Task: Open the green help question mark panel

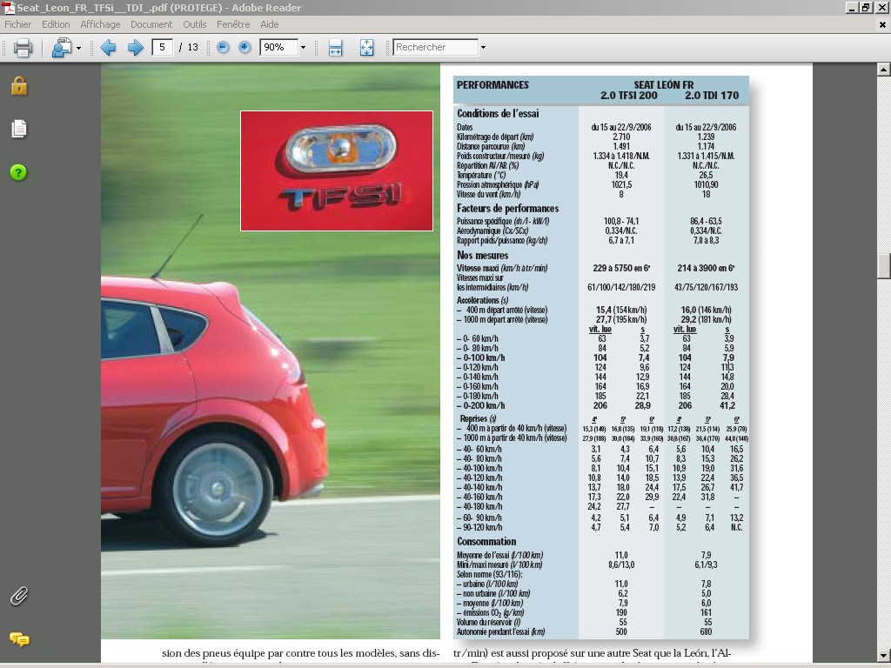Action: click(19, 172)
